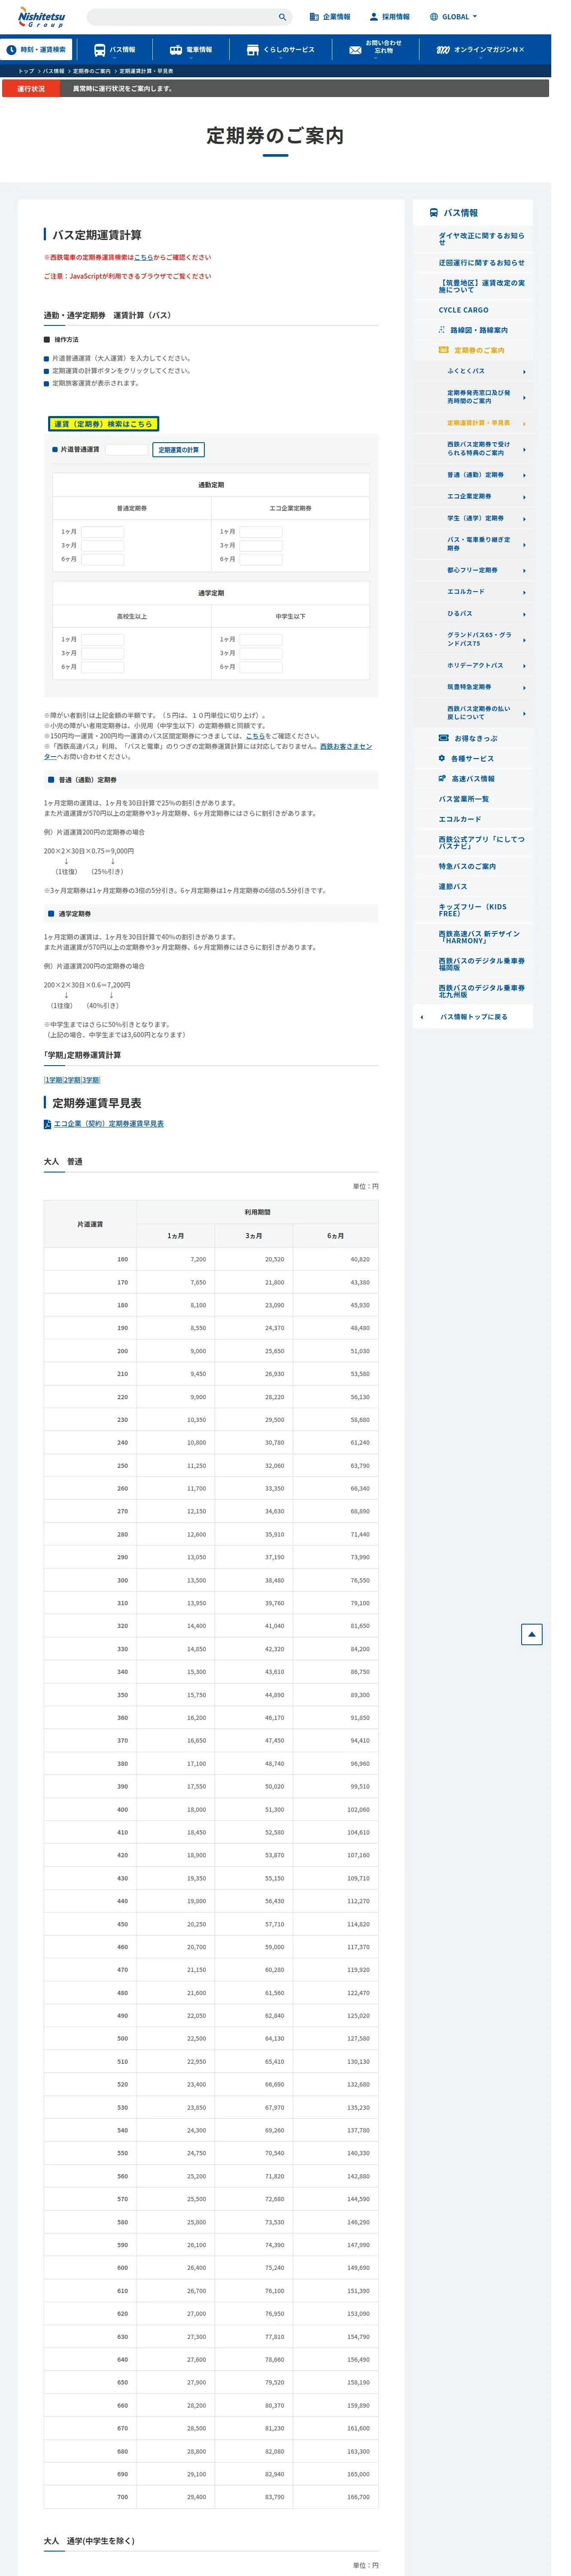The height and width of the screenshot is (2576, 571).
Task: Open the オンラインマガジンN× menu item
Action: pyautogui.click(x=481, y=50)
